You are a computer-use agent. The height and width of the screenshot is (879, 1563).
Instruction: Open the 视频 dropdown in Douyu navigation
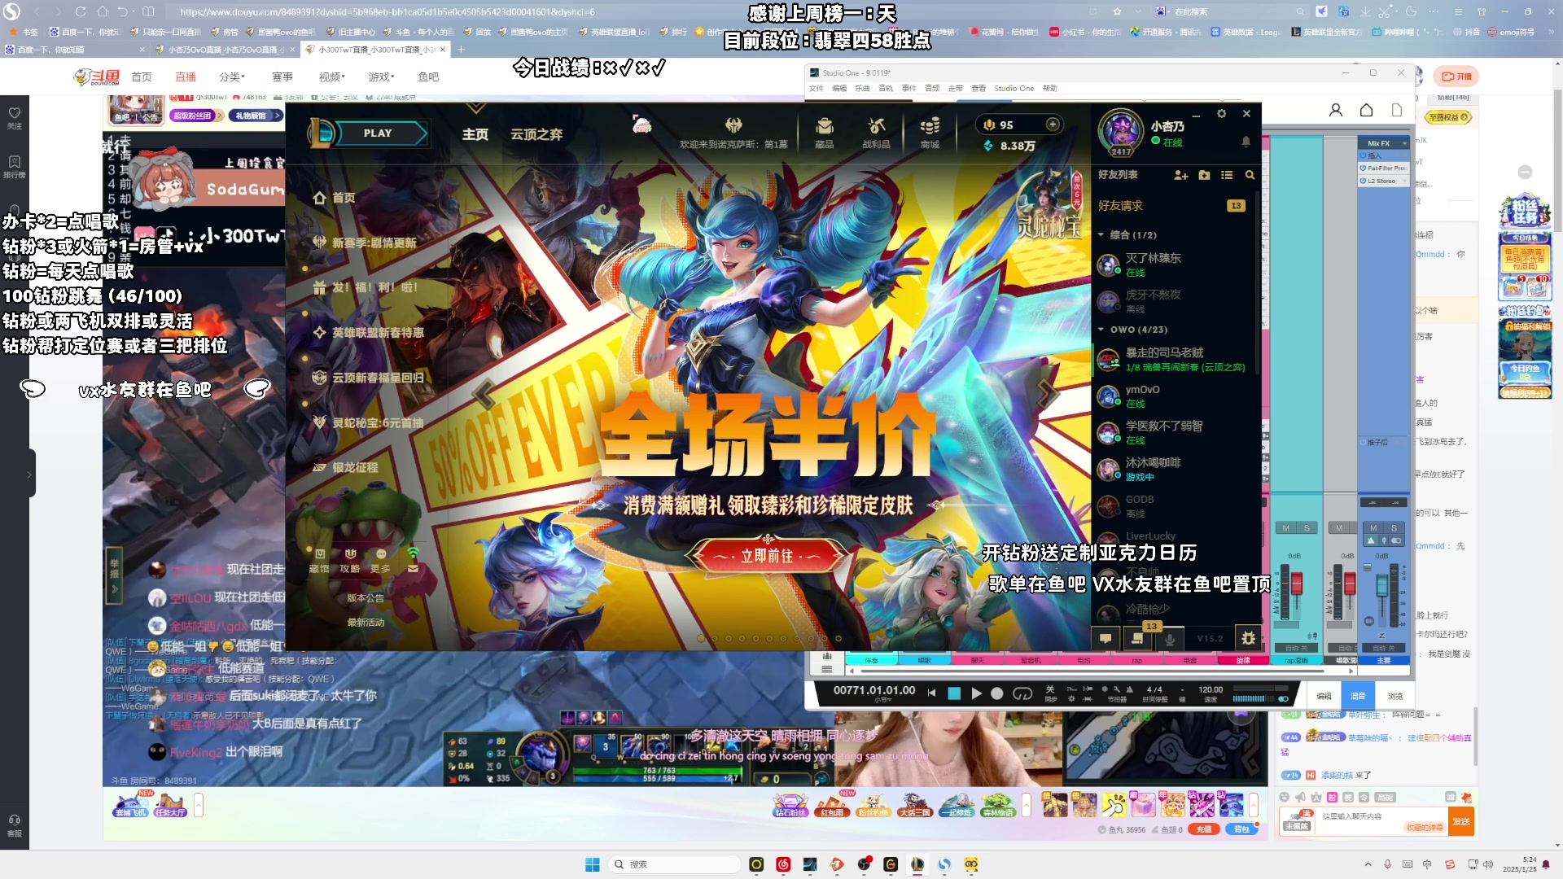coord(331,77)
